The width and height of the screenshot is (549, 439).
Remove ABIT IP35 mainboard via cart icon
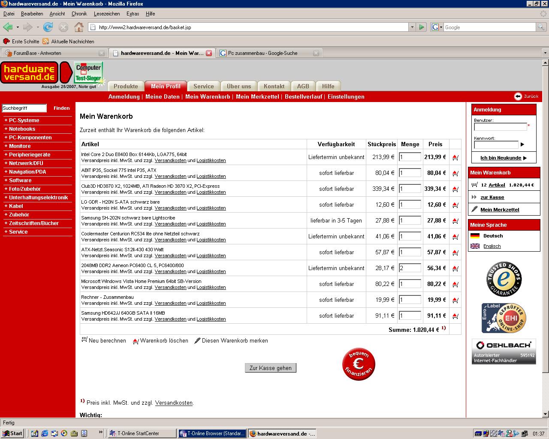455,173
